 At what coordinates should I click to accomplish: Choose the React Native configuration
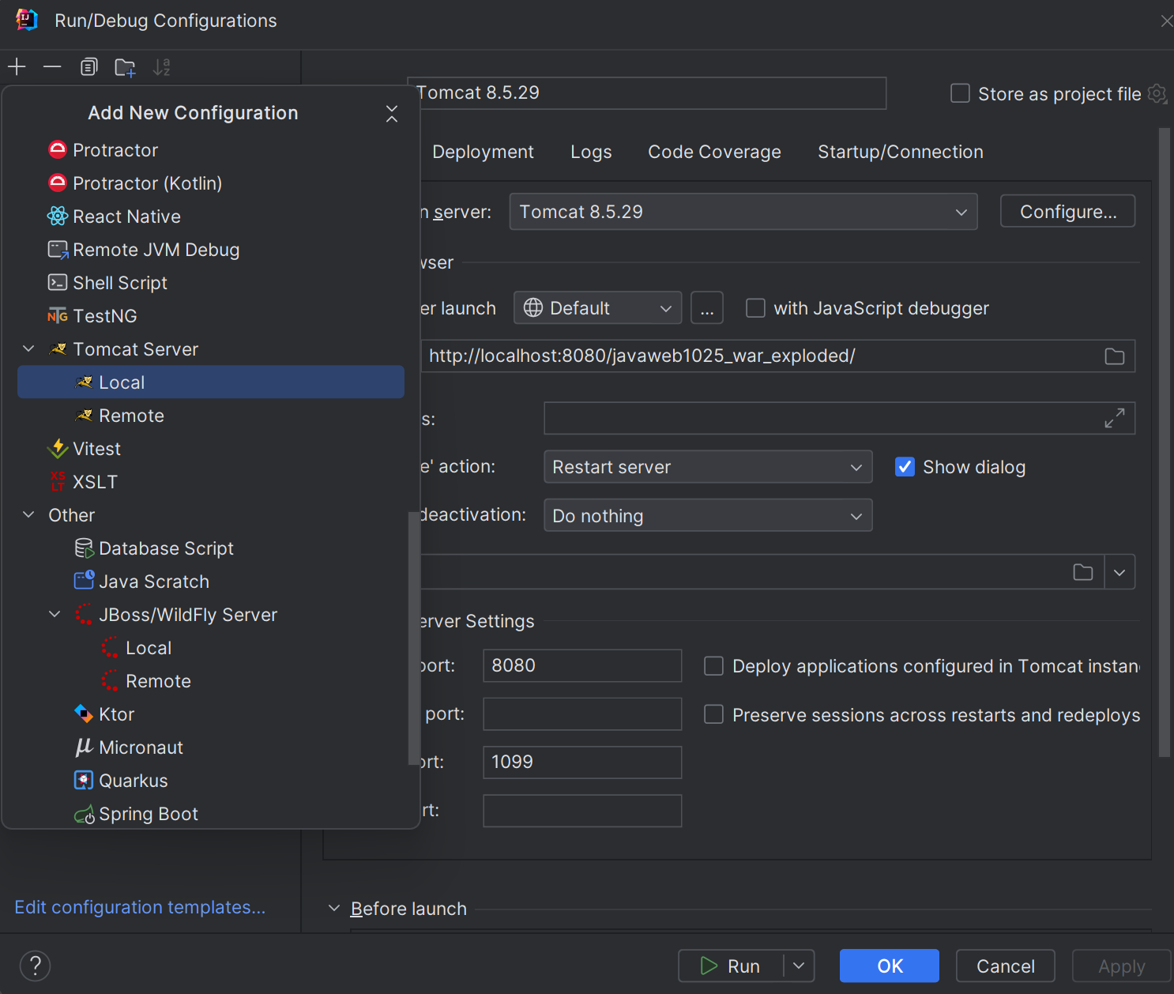211,216
